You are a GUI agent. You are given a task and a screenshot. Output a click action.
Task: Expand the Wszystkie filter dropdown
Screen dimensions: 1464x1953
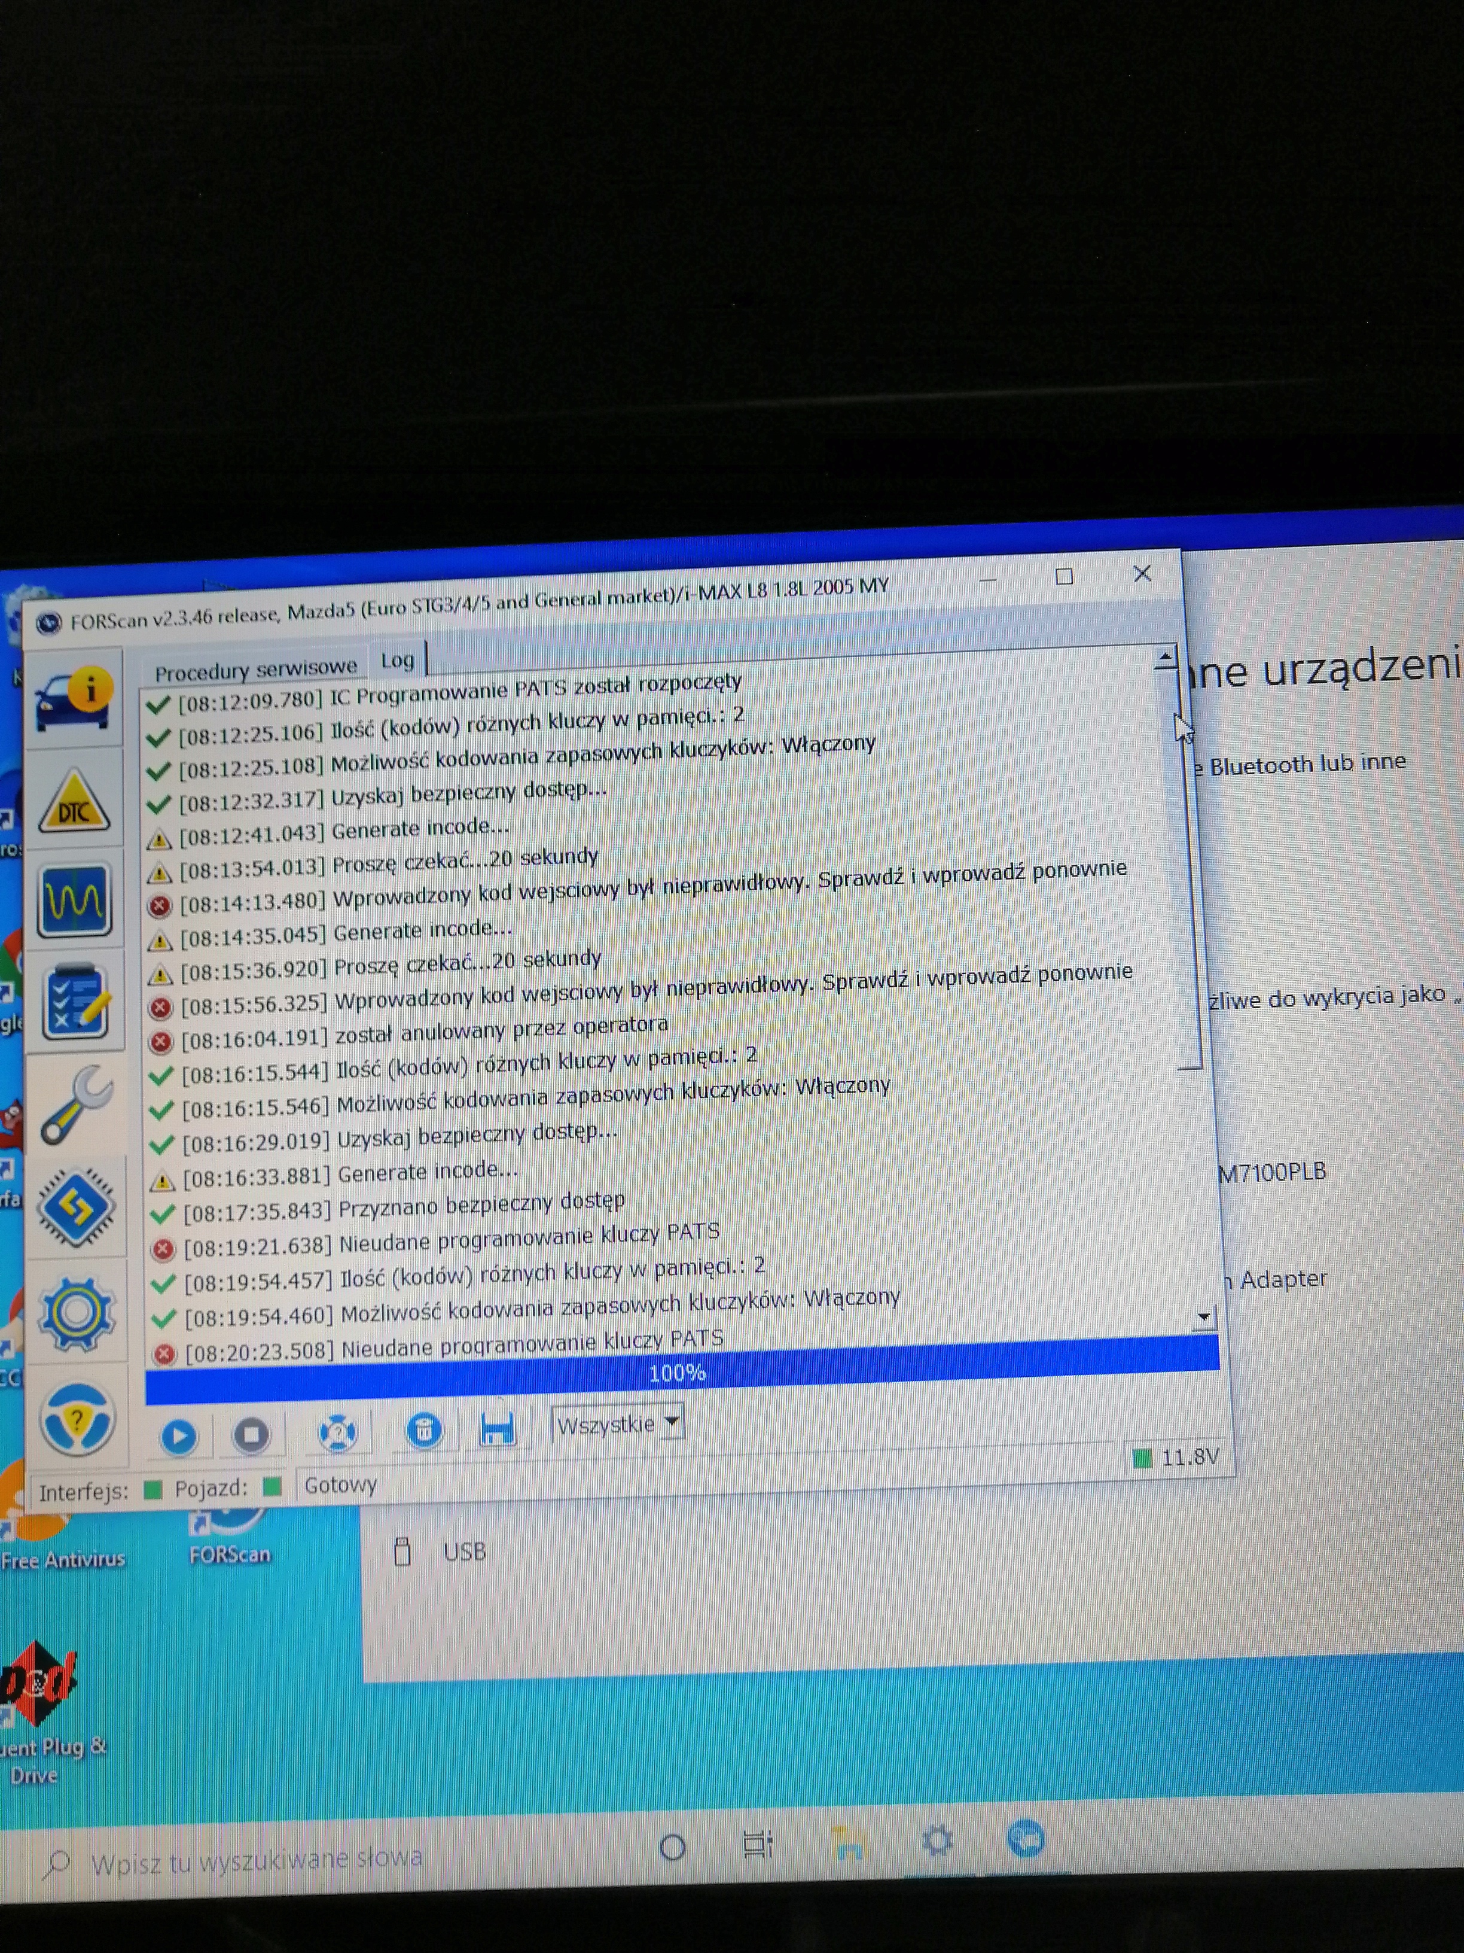click(672, 1422)
